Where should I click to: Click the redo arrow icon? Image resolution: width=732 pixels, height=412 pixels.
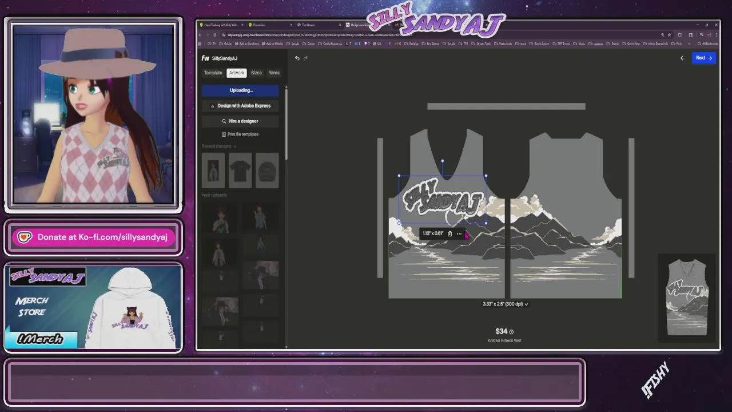305,58
